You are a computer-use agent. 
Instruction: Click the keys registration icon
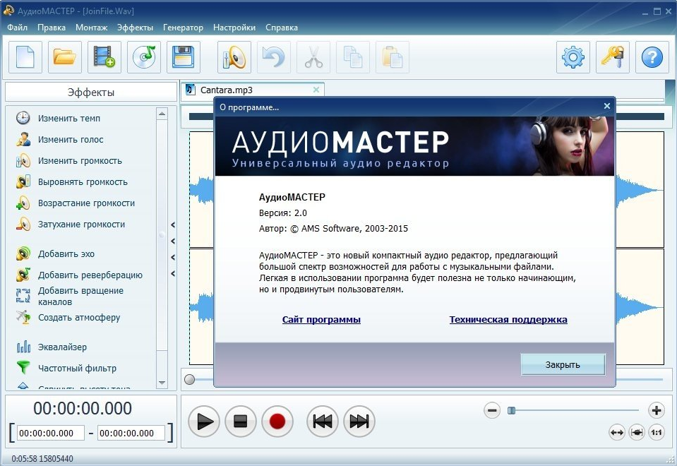click(x=613, y=57)
